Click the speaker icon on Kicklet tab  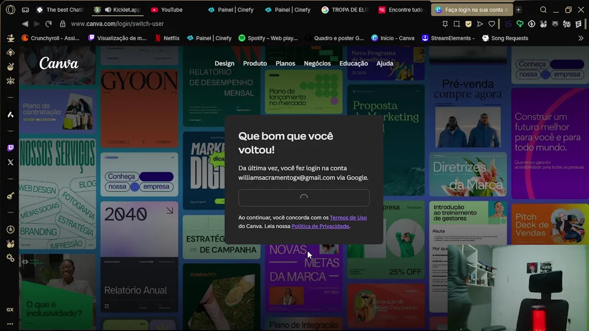pos(108,10)
